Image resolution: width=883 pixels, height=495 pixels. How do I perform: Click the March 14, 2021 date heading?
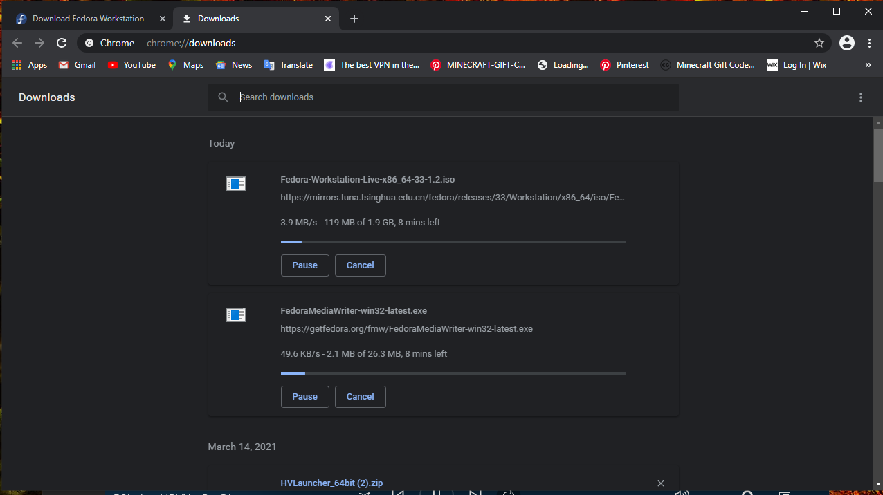(x=242, y=447)
